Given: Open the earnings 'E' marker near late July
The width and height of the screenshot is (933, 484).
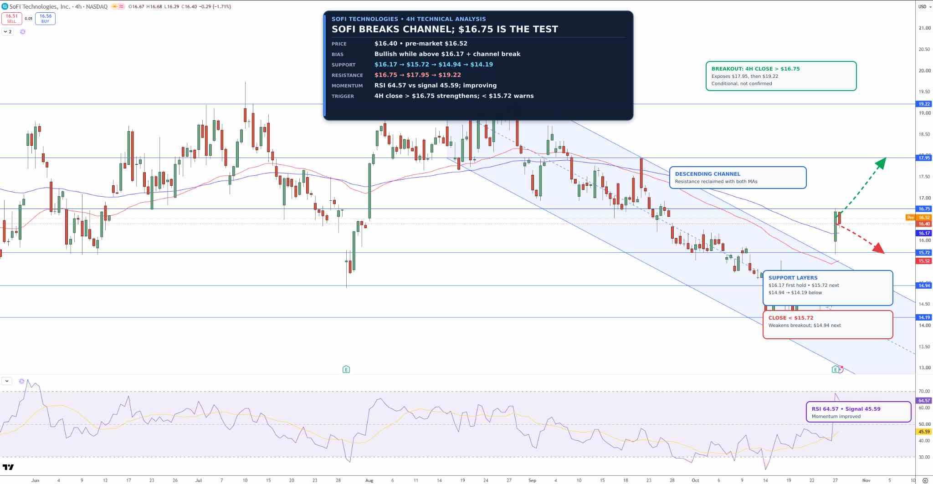Looking at the screenshot, I should [346, 369].
